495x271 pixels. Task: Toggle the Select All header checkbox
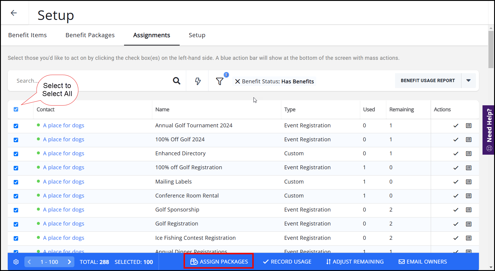click(x=16, y=109)
